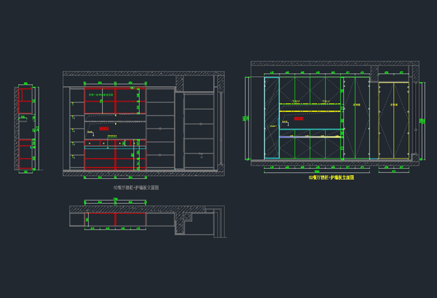437x298 pixels.
Task: Click the yellow elevation title under right drawing
Action: point(331,178)
